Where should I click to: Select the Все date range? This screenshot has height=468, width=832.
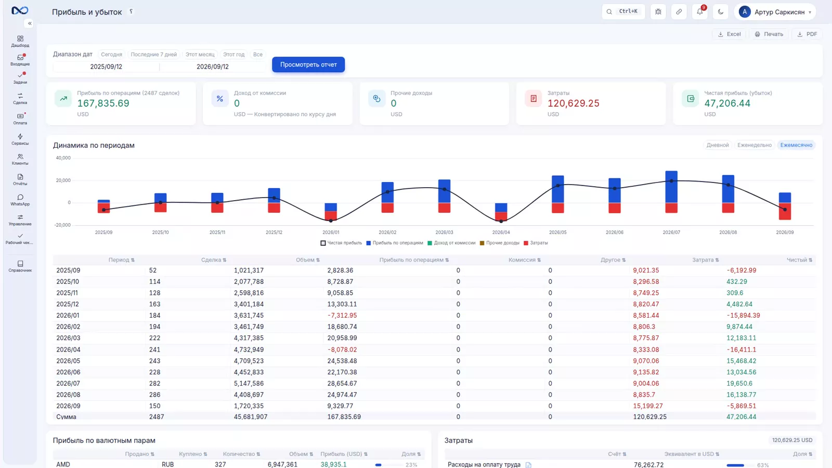pos(258,54)
